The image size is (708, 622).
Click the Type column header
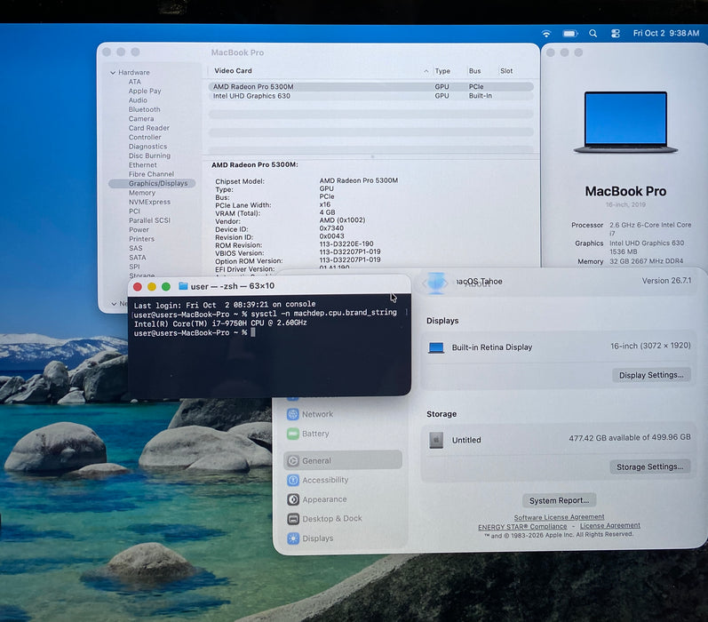click(x=442, y=71)
